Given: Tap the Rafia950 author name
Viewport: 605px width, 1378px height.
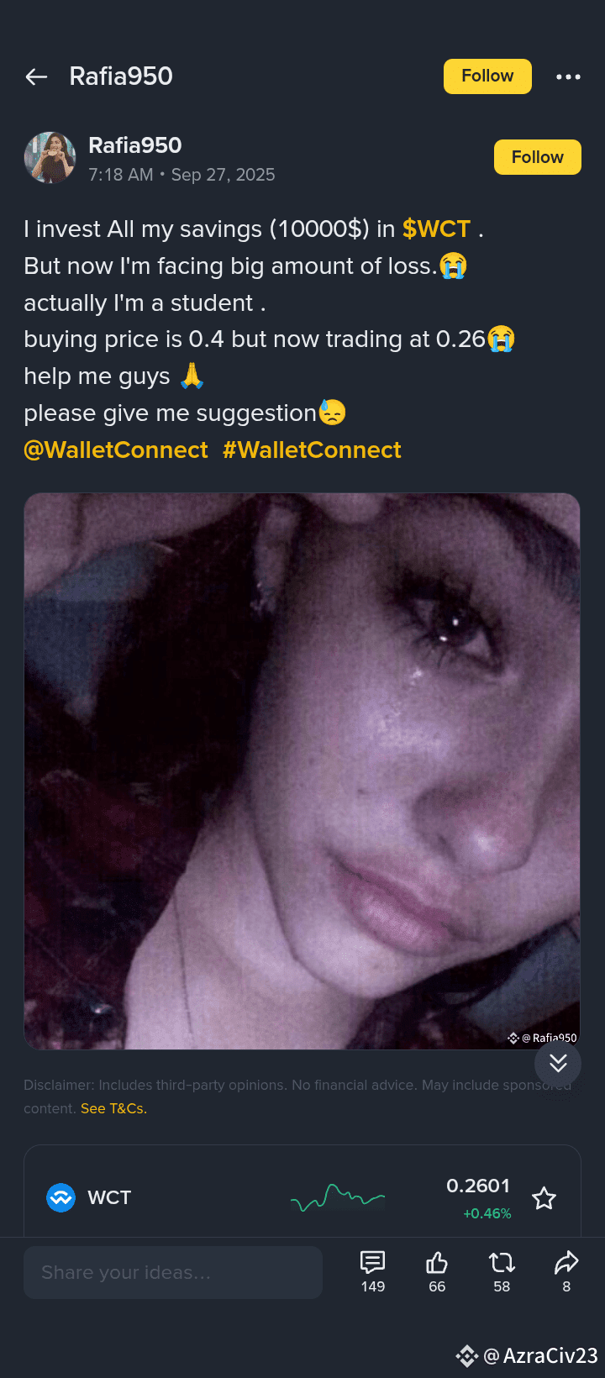Looking at the screenshot, I should pyautogui.click(x=135, y=145).
